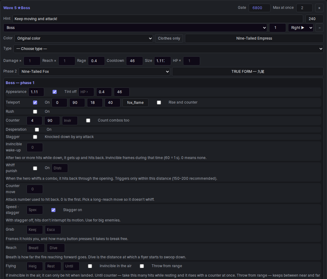Enable the Throw from range checkbox
Viewport: 327px width, 279px height.
click(142, 266)
